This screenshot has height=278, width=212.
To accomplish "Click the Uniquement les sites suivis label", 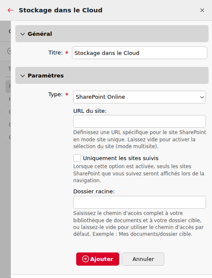I will (x=121, y=158).
